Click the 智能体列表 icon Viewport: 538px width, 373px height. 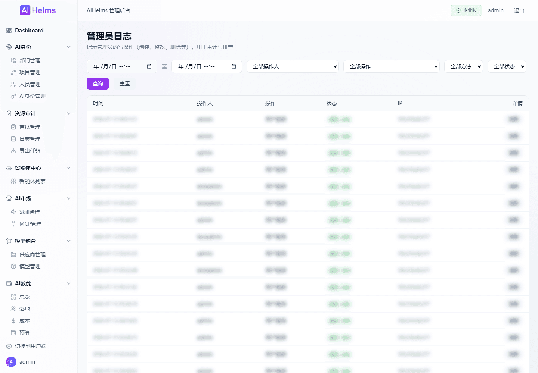click(x=13, y=181)
